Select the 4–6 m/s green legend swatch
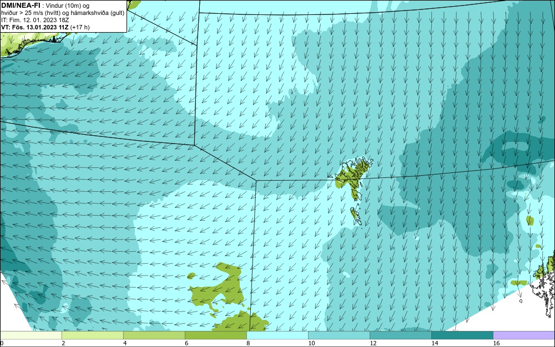 (154, 335)
